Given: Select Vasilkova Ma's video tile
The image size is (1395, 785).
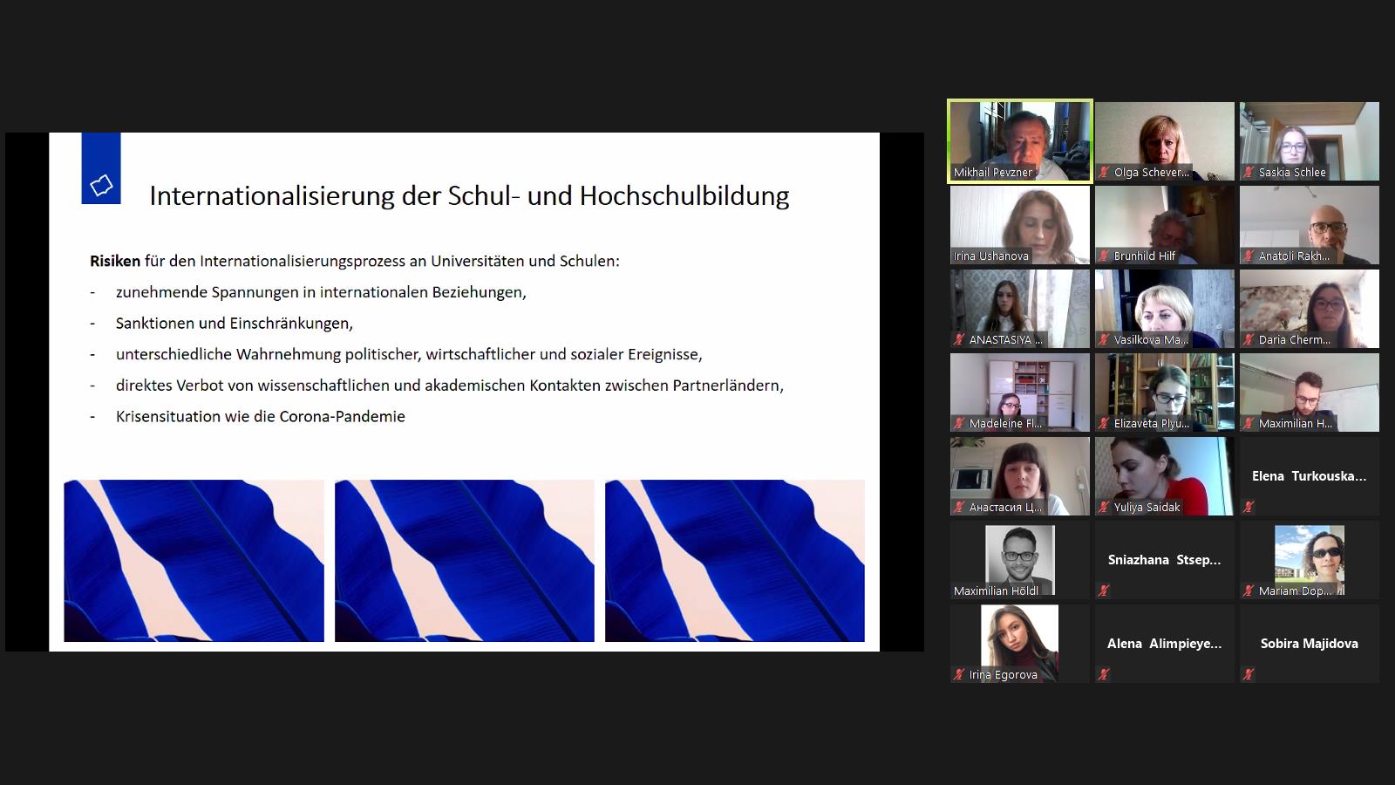Looking at the screenshot, I should click(x=1165, y=309).
